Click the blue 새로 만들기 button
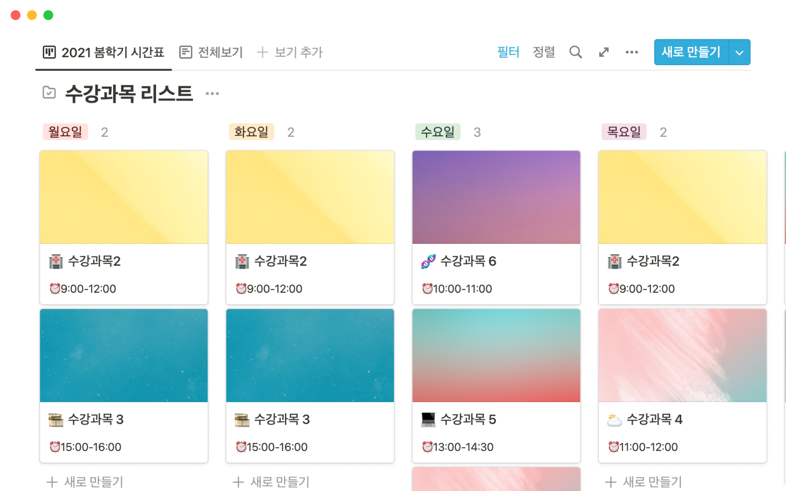The height and width of the screenshot is (491, 786). (691, 52)
